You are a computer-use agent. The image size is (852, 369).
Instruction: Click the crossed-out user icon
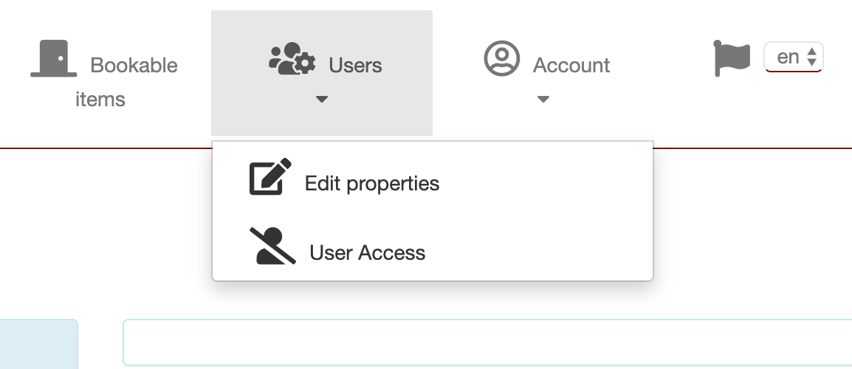pos(272,246)
